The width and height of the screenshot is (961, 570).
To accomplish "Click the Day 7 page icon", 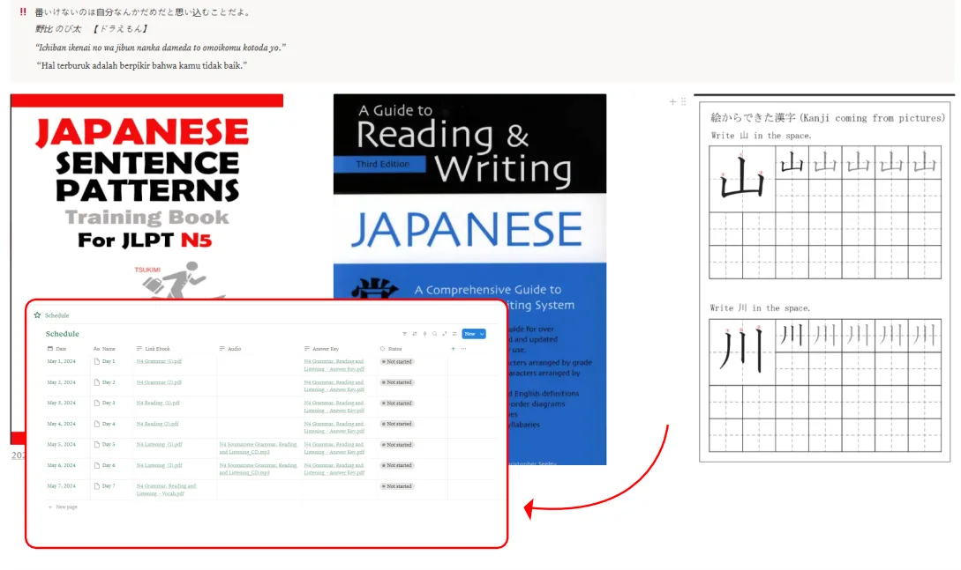I will pyautogui.click(x=97, y=486).
